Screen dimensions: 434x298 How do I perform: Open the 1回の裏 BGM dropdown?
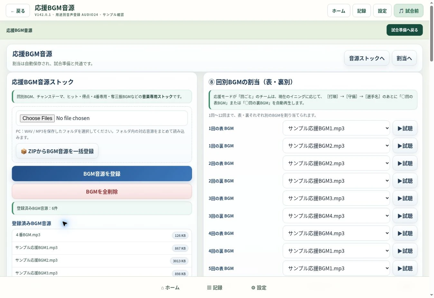point(336,146)
